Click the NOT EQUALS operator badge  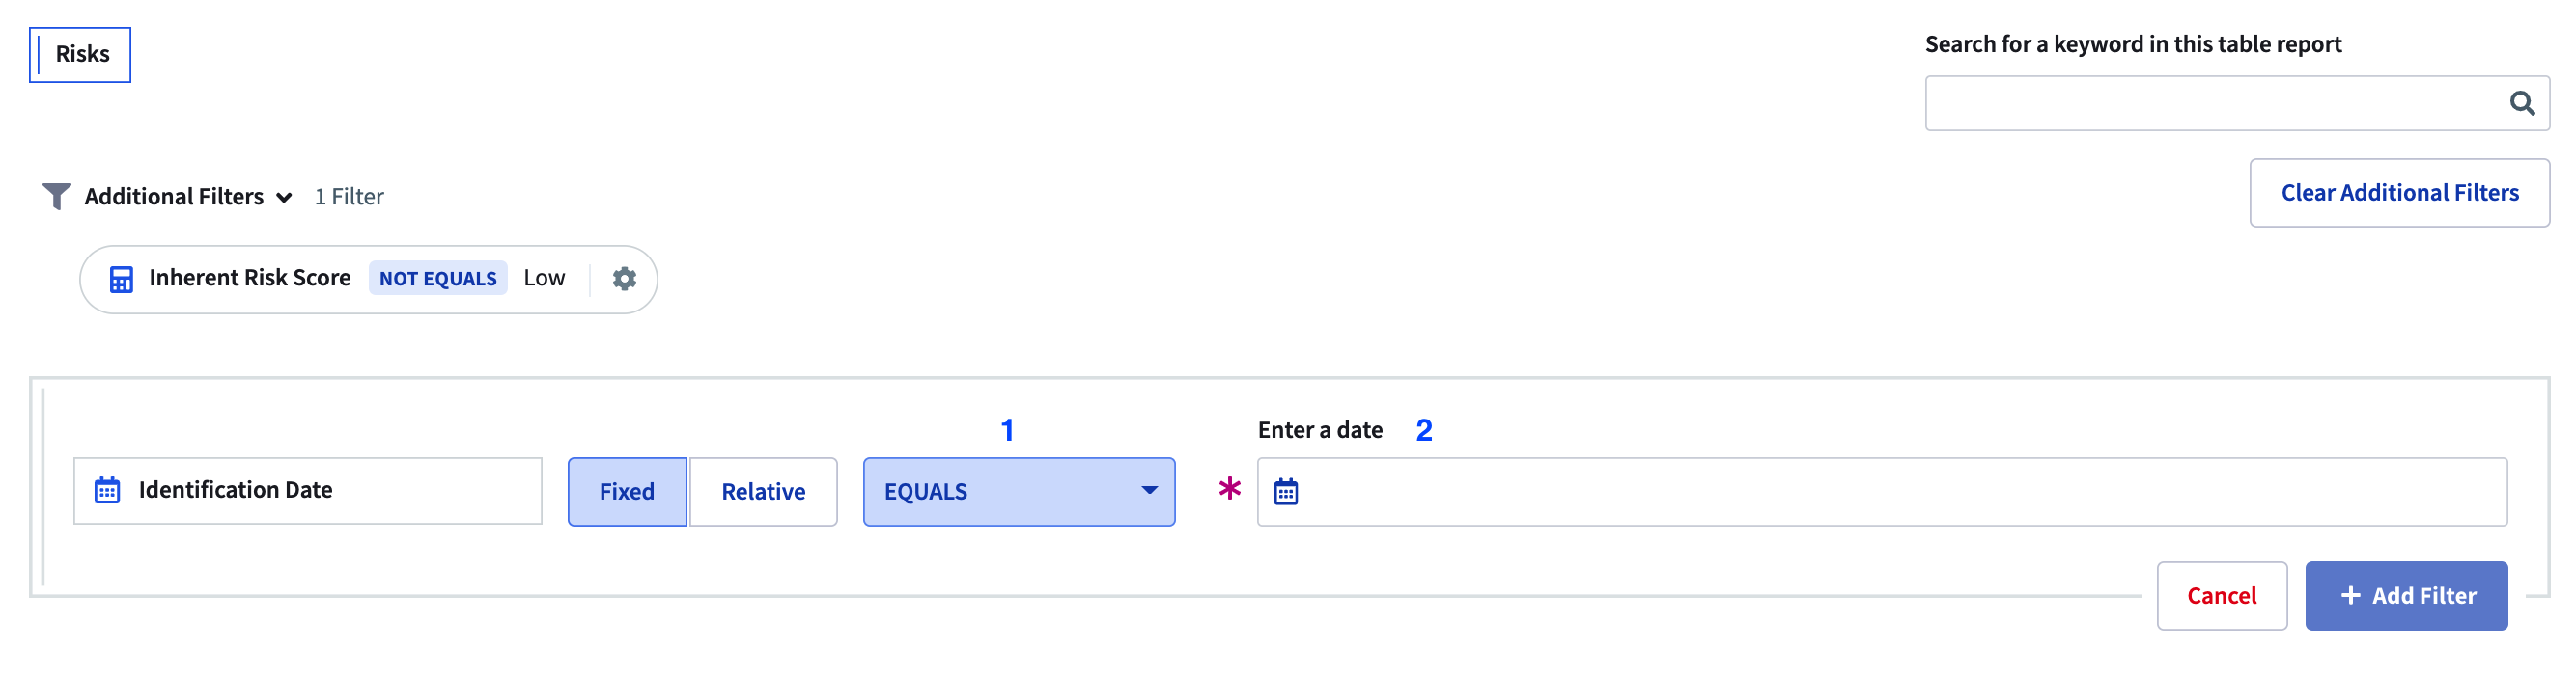click(437, 279)
